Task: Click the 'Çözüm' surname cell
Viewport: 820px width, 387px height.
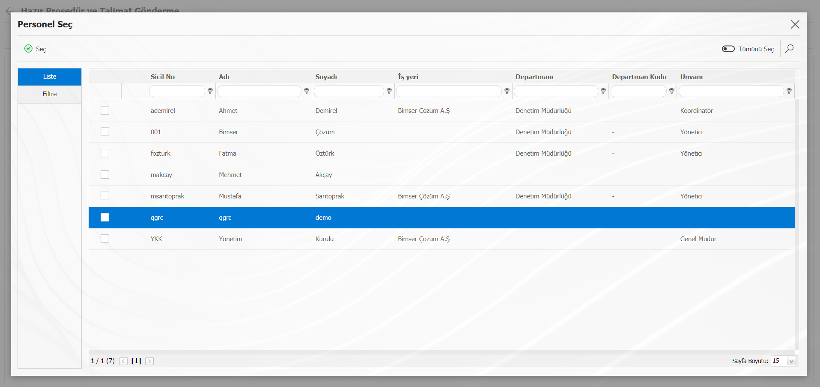Action: [325, 132]
